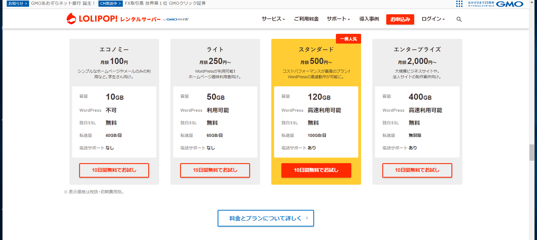Open the GMOクリック証券 FX promo link

[x=165, y=3]
